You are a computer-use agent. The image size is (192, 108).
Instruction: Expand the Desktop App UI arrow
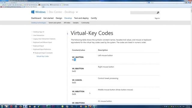coord(32,32)
